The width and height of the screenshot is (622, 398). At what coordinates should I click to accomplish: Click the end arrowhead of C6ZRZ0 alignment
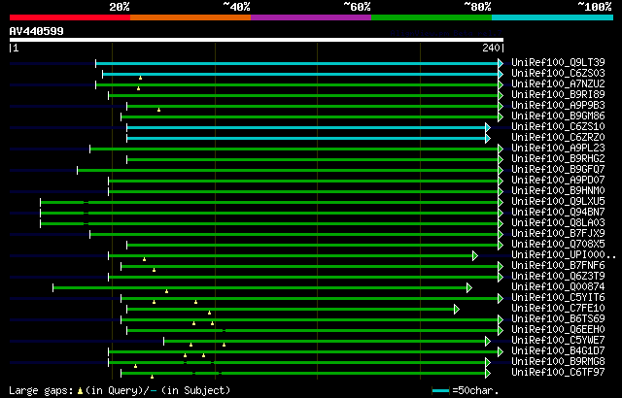point(488,139)
